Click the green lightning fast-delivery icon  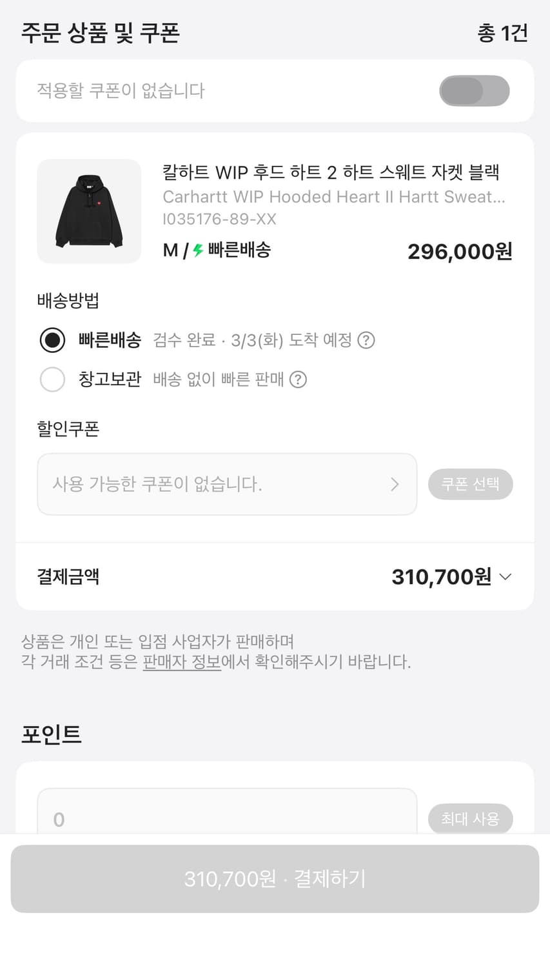click(x=199, y=250)
